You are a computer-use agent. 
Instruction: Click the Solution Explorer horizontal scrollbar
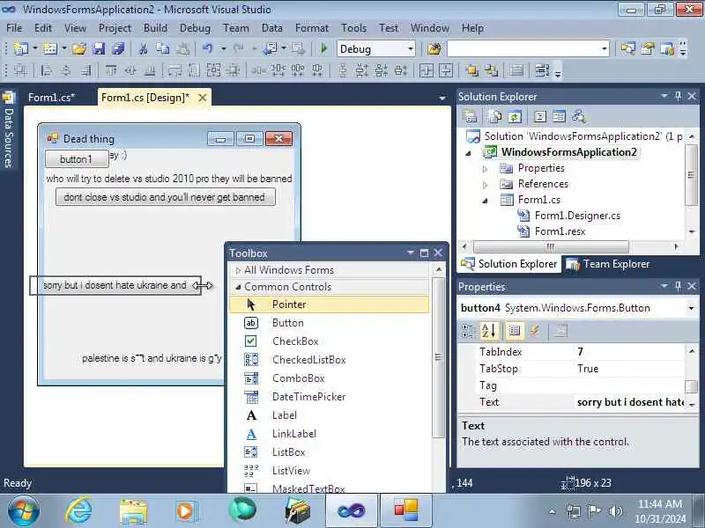click(551, 246)
